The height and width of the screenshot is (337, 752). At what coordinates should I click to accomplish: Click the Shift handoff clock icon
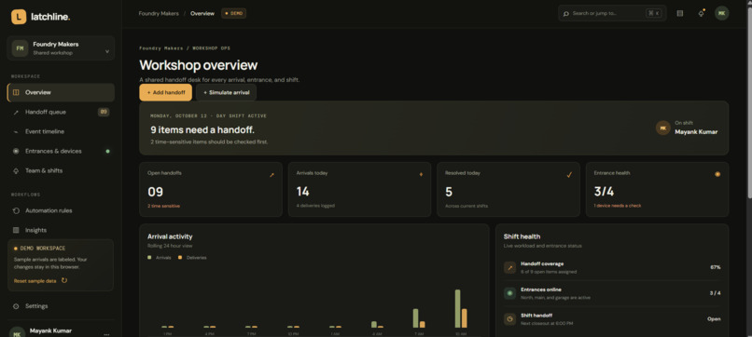509,319
